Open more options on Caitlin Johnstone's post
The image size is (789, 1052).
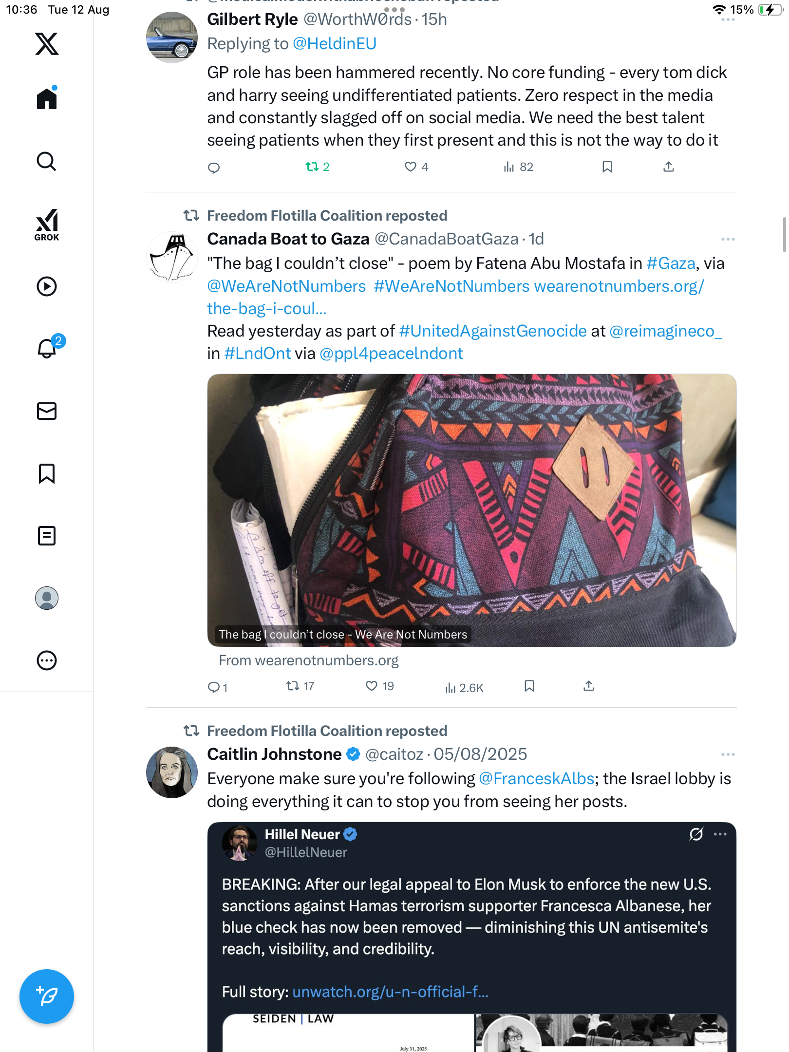(x=728, y=754)
